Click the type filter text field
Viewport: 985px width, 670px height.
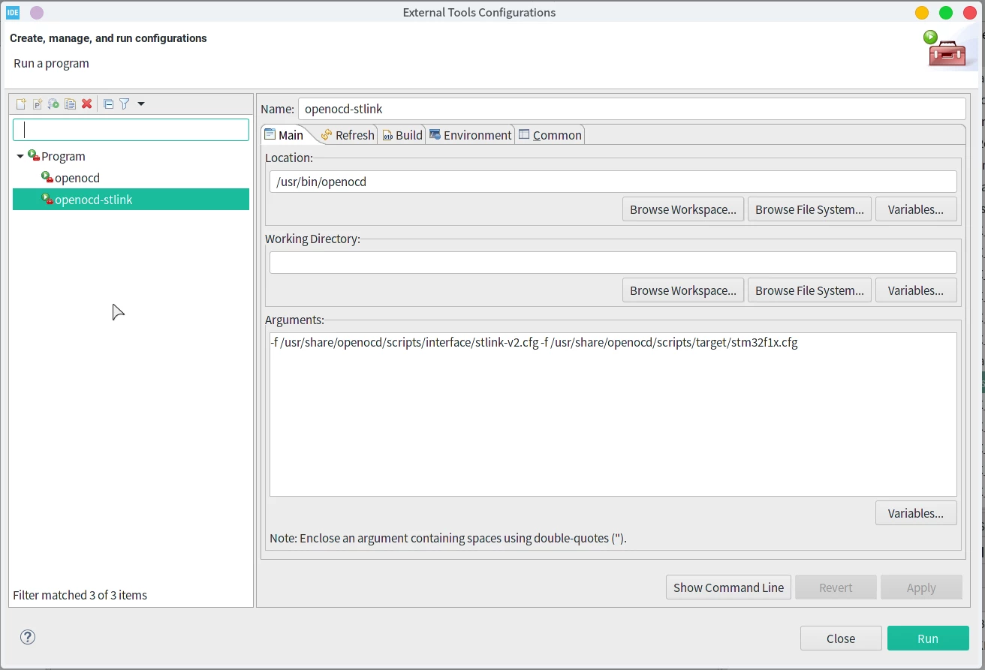[x=131, y=130]
